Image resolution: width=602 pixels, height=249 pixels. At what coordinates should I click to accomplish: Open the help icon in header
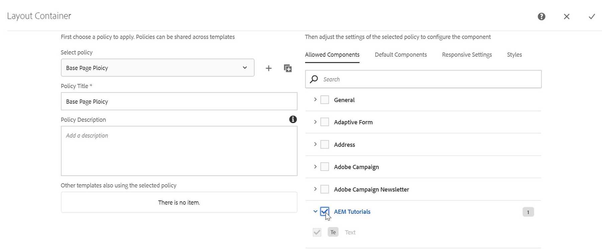click(541, 16)
